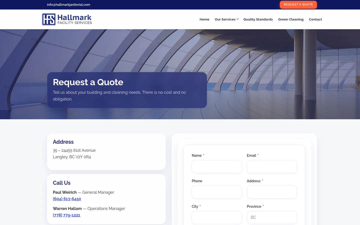Image resolution: width=360 pixels, height=225 pixels.
Task: Click 'Paul Weirich — General Manager' text
Action: 83,192
